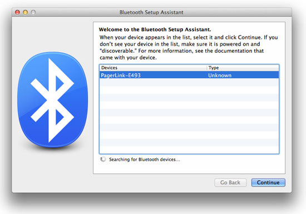Click the Searching for Bluetooth devices status text
306x214 pixels.
click(145, 160)
